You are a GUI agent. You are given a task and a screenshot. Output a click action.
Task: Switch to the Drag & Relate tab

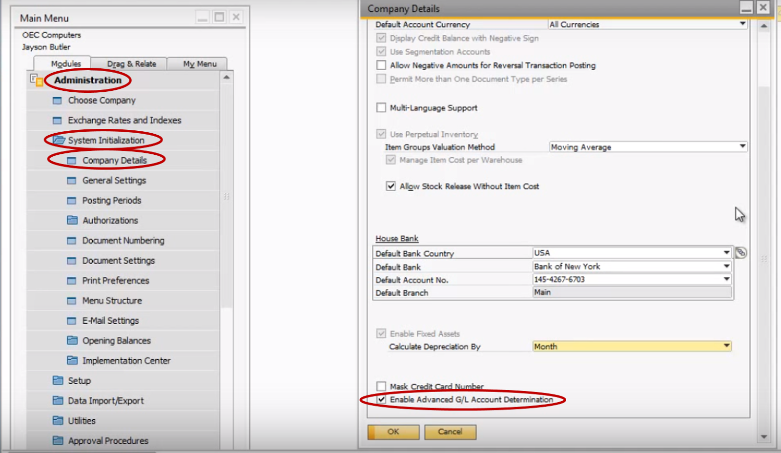coord(131,63)
